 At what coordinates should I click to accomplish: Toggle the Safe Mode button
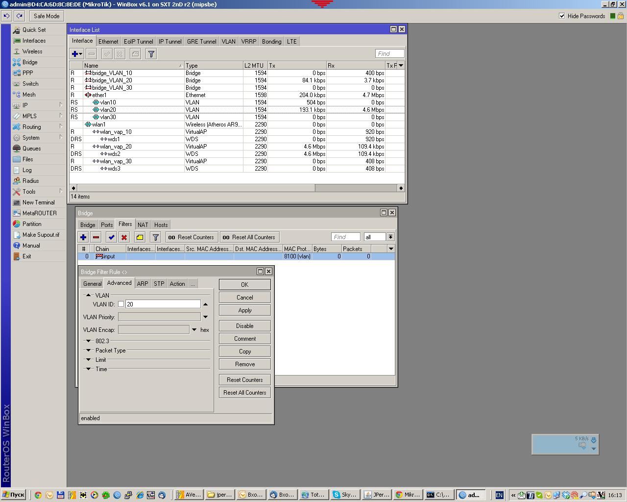tap(47, 16)
